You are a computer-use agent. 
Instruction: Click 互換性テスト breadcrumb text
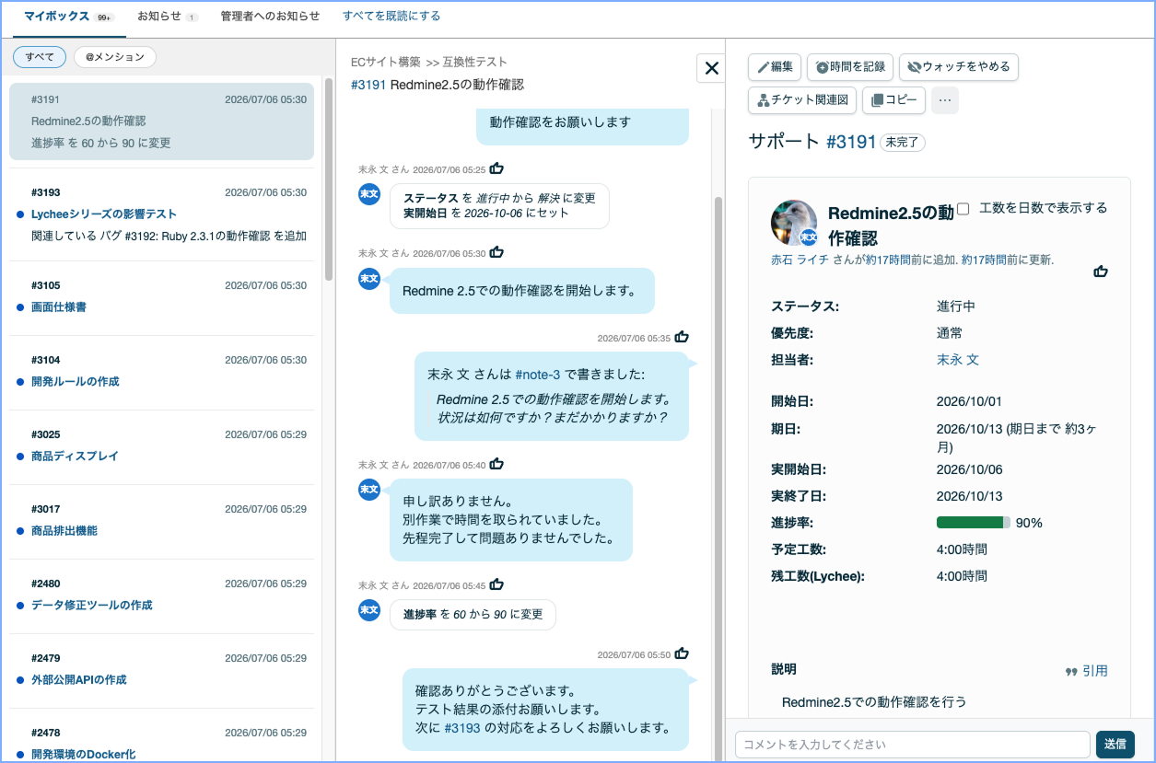click(473, 62)
